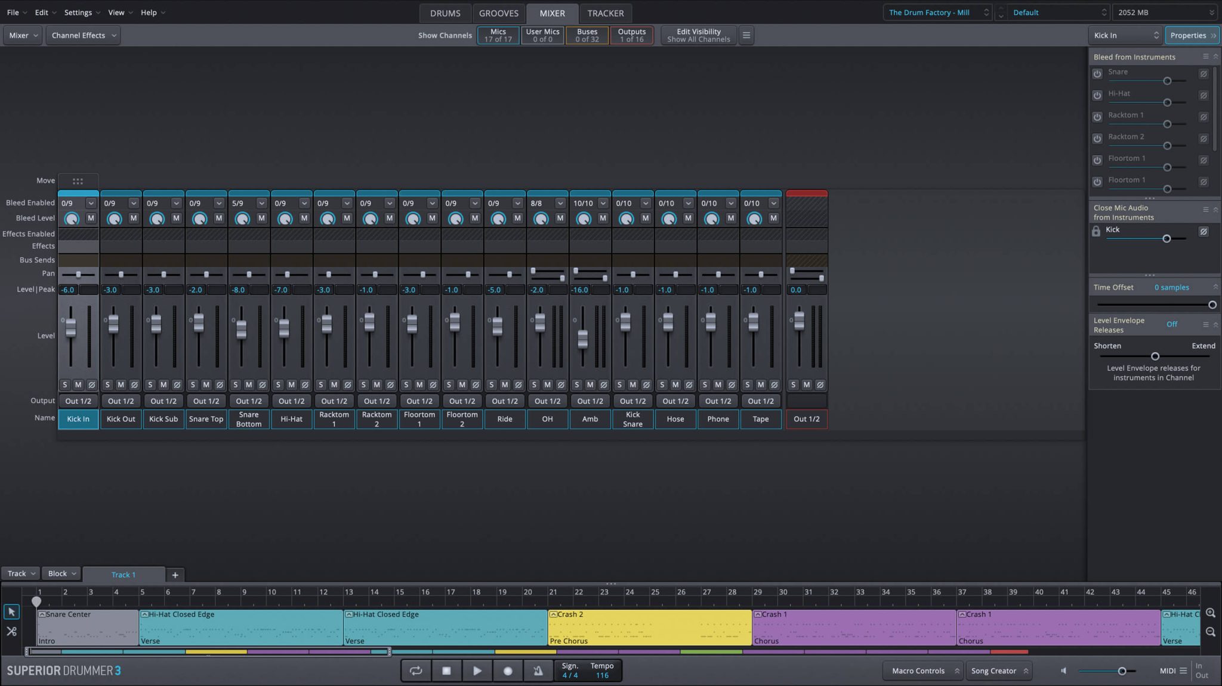Toggle the power icon for Snare bleed
Screen dimensions: 1222x686
1097,74
